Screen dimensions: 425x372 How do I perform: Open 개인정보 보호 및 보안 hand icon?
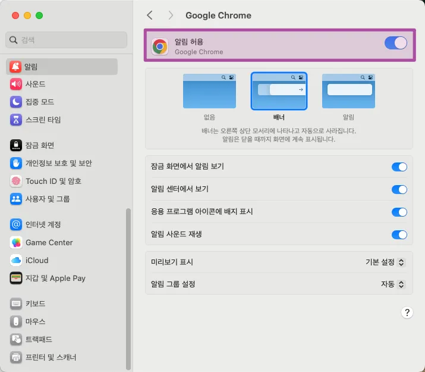point(15,163)
